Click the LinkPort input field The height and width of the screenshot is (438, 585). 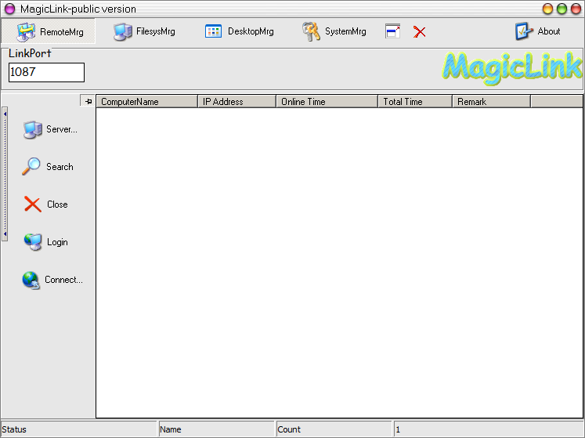click(46, 72)
